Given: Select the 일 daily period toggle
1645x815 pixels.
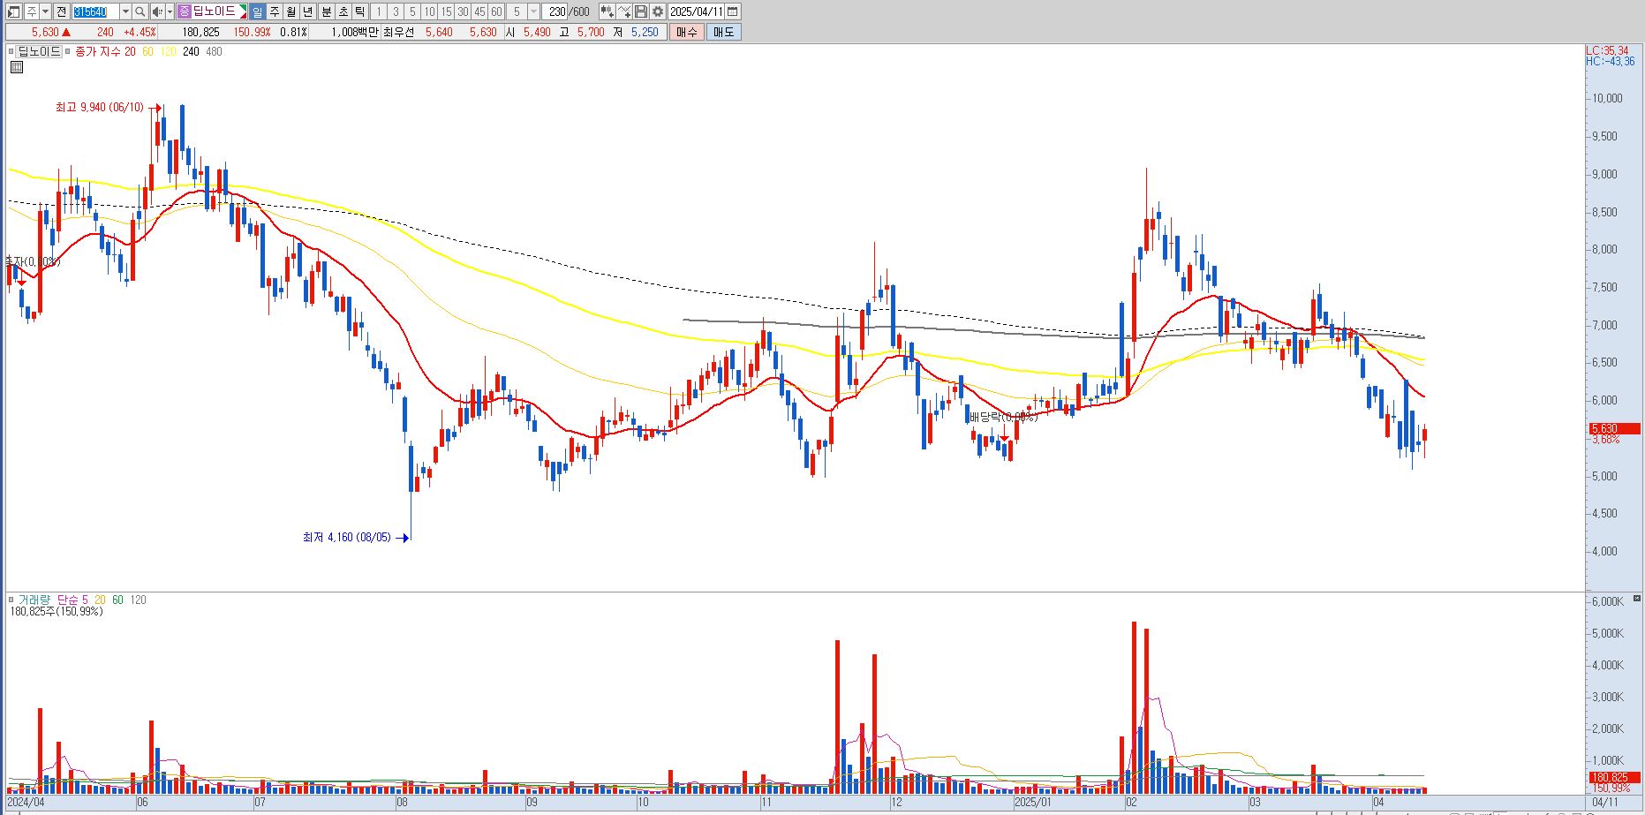Looking at the screenshot, I should point(256,11).
